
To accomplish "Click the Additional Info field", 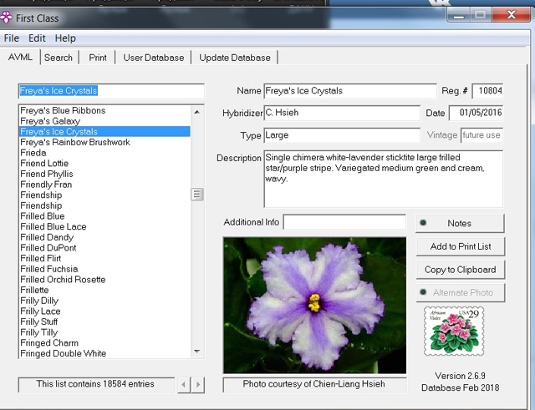I will (x=344, y=222).
